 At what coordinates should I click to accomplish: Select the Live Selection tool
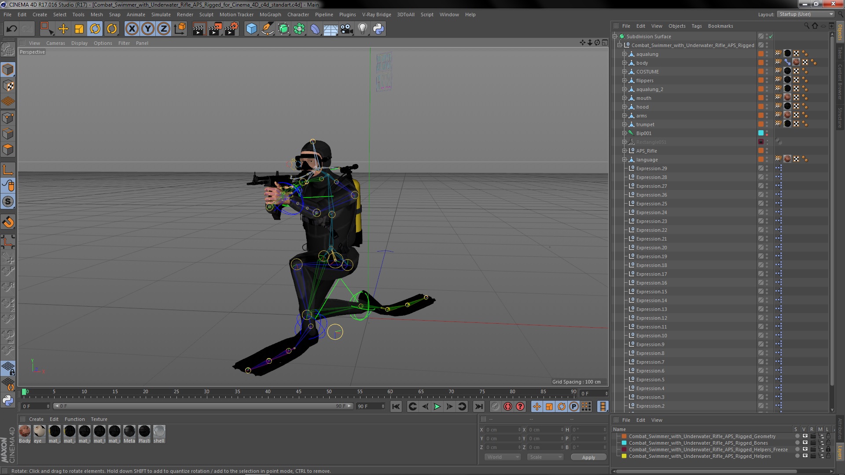pyautogui.click(x=47, y=29)
